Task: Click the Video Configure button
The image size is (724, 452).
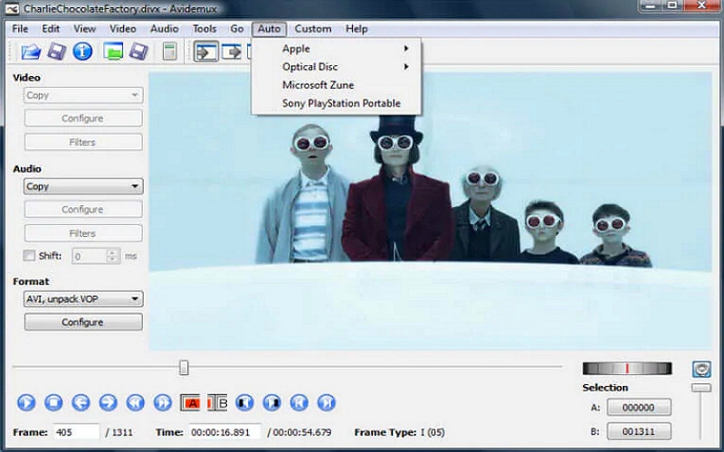Action: (83, 118)
